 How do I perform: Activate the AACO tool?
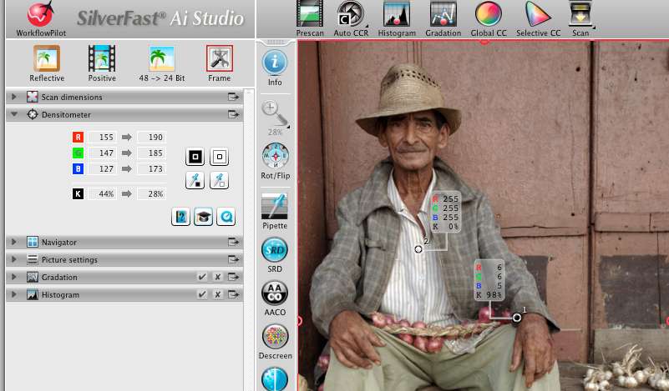point(275,293)
